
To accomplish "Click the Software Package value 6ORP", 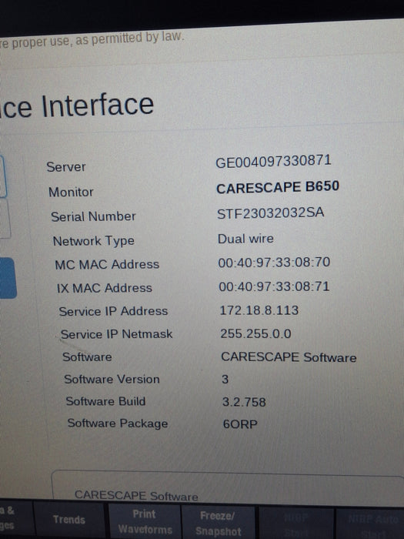I will tap(240, 423).
